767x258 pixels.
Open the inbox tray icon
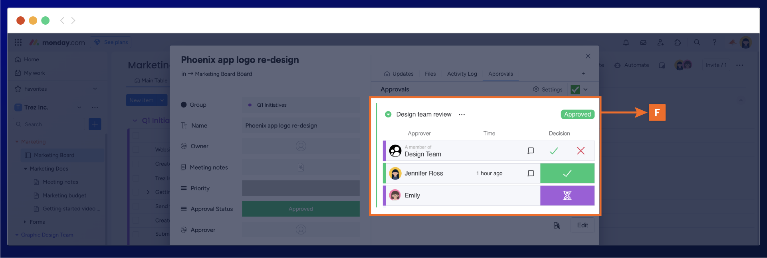pyautogui.click(x=643, y=42)
